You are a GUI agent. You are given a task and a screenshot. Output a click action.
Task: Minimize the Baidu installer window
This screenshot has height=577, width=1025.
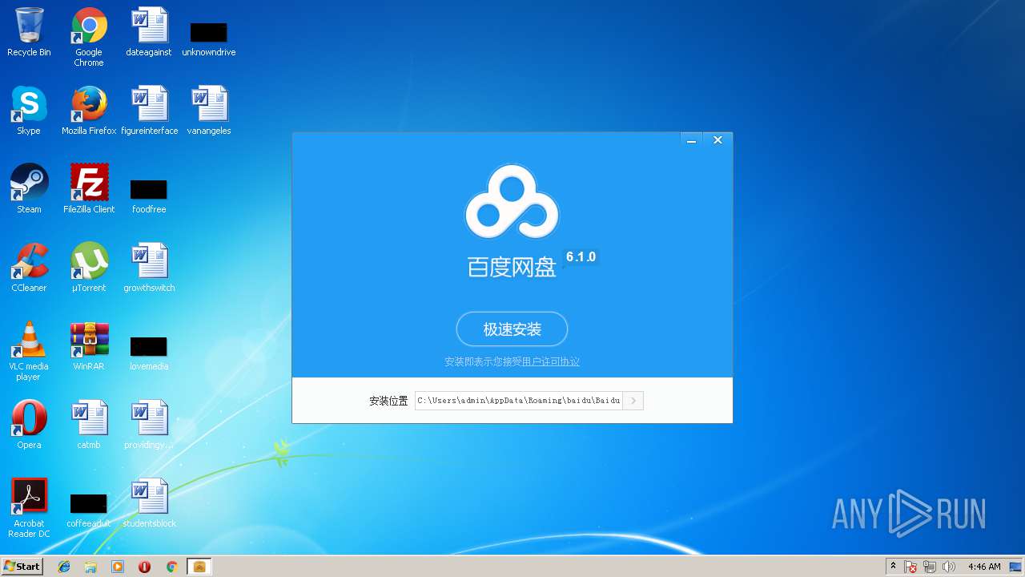click(x=691, y=140)
